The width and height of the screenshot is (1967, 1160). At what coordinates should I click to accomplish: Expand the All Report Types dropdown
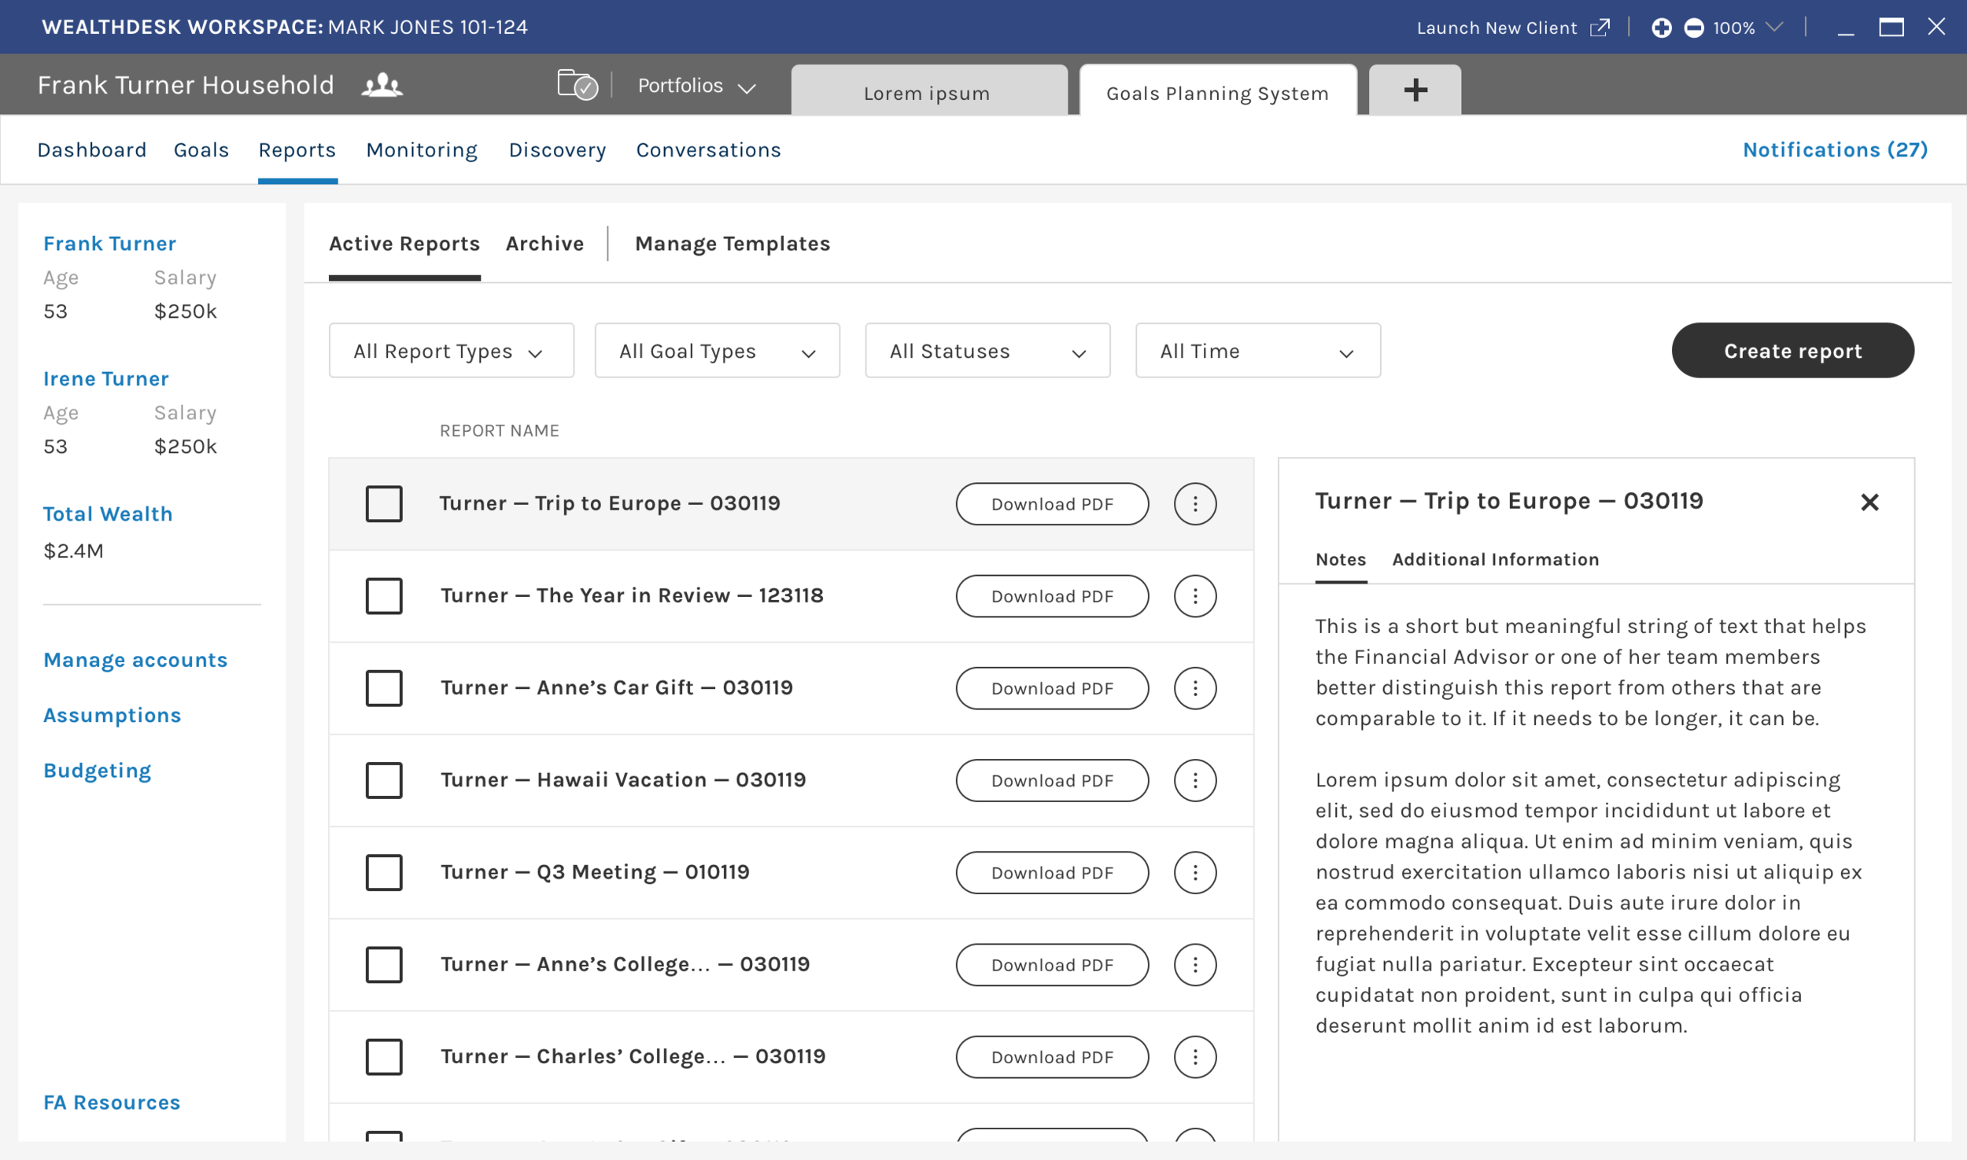click(451, 351)
